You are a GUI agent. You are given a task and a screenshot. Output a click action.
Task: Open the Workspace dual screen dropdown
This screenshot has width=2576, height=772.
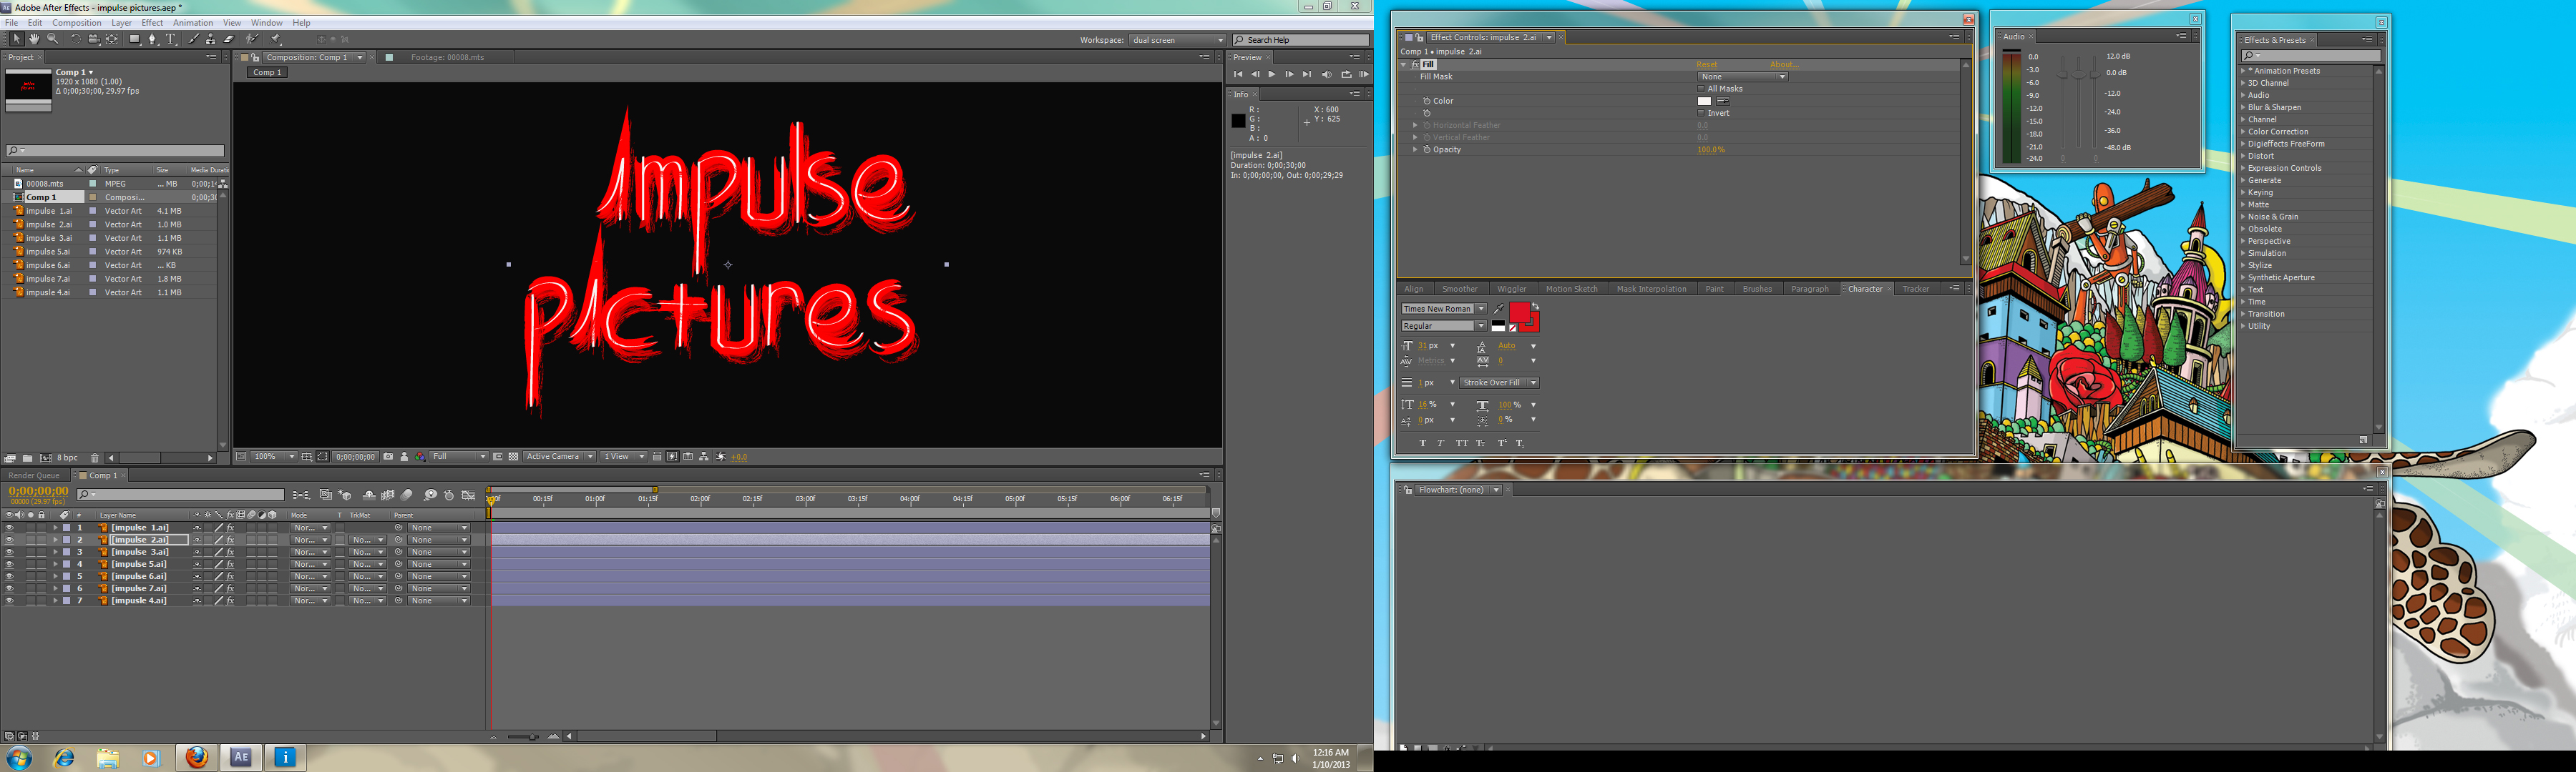tap(1177, 40)
